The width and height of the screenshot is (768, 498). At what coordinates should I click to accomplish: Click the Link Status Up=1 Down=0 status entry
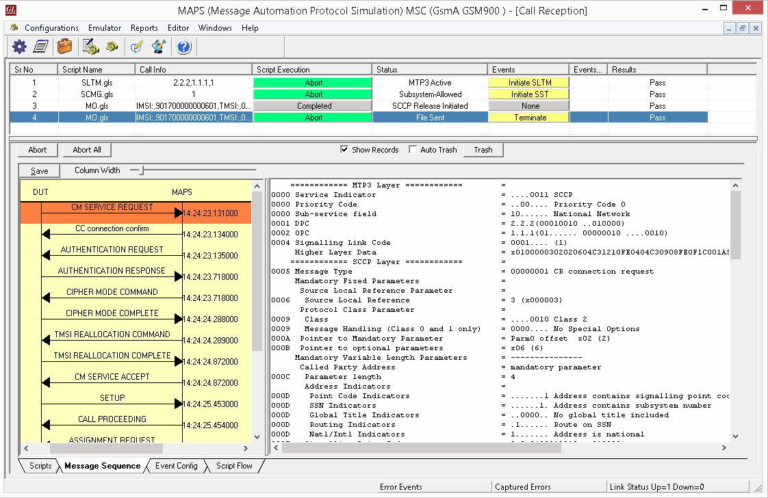pos(678,487)
